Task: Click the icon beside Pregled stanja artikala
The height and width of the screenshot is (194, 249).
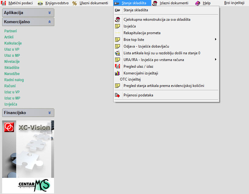Action: (117, 86)
